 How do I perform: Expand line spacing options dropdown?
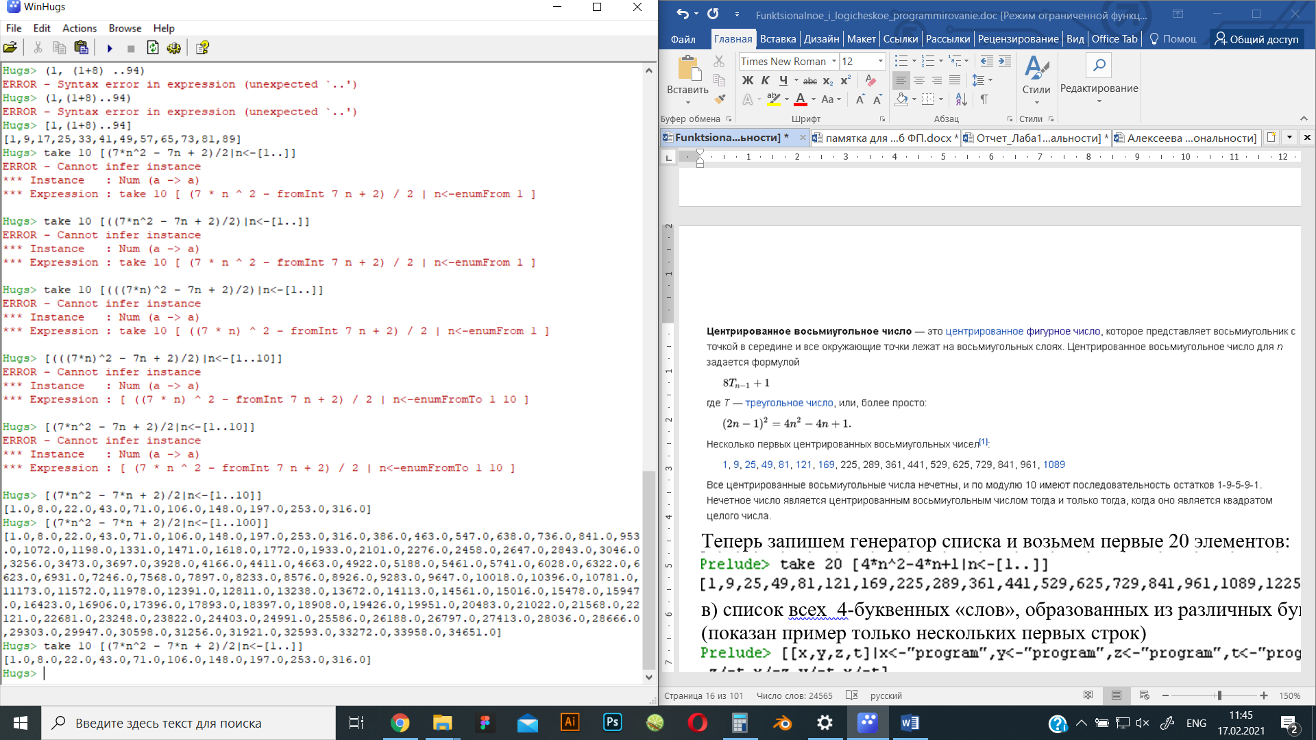[x=990, y=81]
